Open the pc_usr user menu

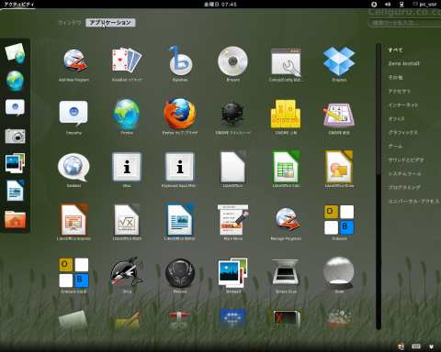425,5
